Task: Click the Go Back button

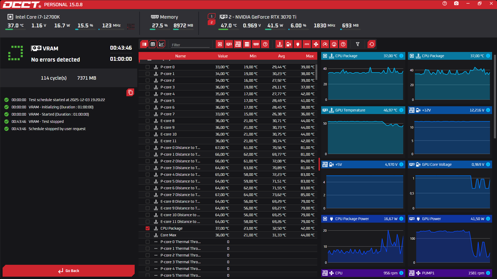Action: click(x=69, y=271)
